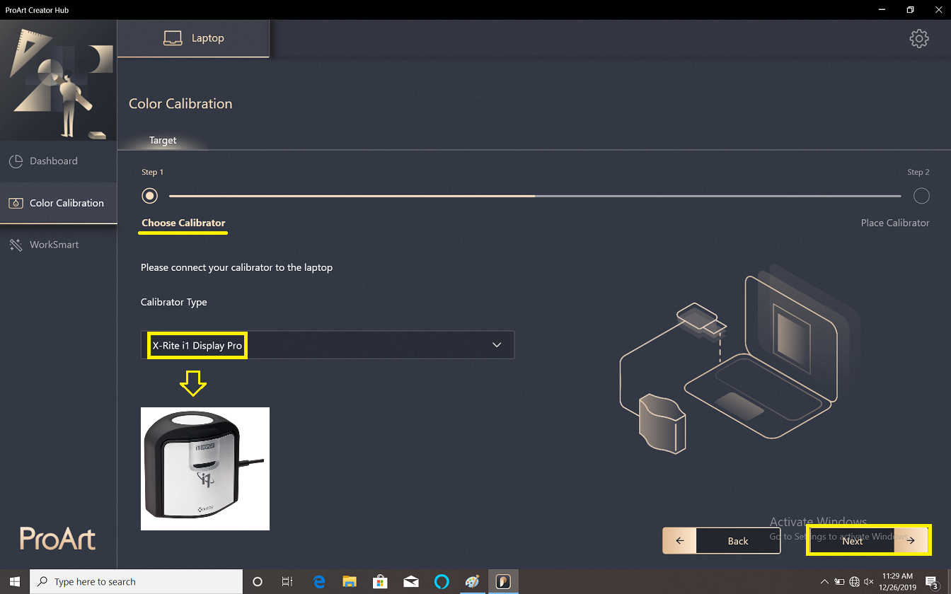Click the step progress bar
951x594 pixels.
[535, 196]
